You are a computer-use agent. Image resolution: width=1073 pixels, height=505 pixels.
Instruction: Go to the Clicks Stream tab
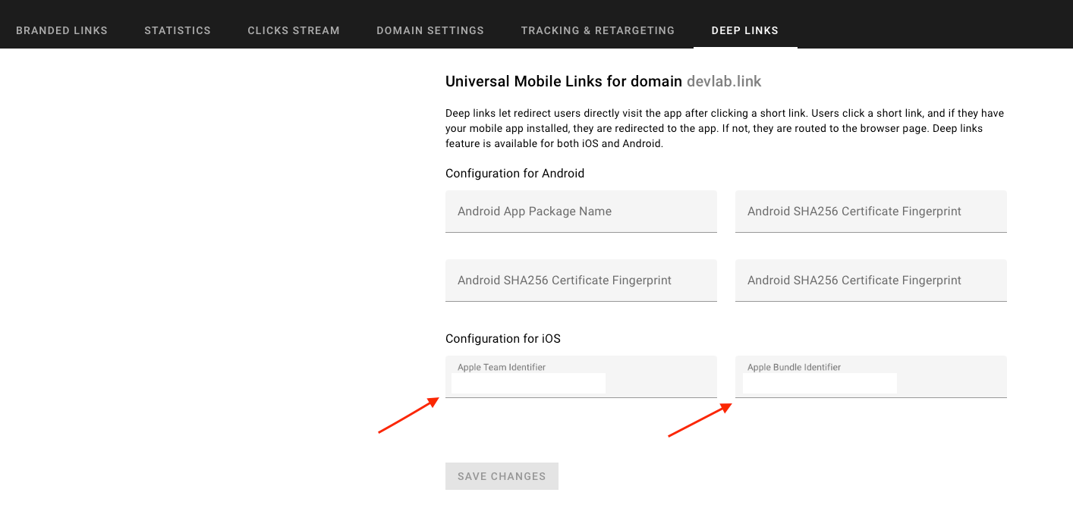coord(293,30)
